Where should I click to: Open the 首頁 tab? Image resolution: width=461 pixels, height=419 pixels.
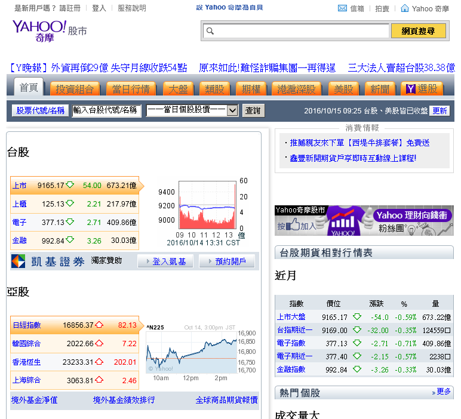pos(29,87)
